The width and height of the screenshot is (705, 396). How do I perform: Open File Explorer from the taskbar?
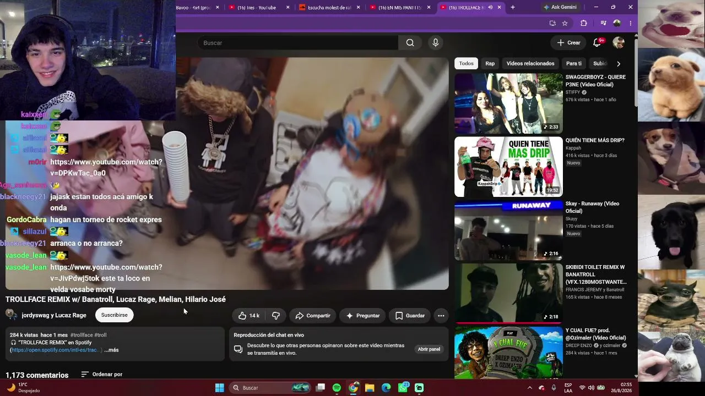click(370, 388)
